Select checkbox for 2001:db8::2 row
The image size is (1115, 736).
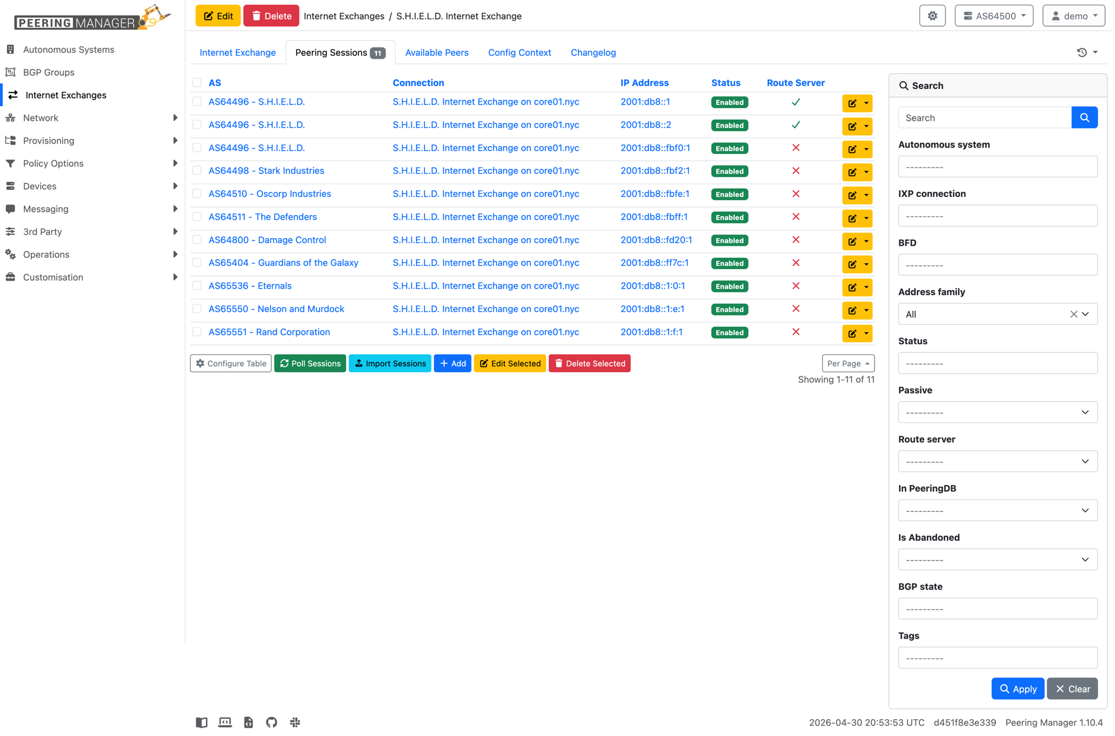pyautogui.click(x=197, y=124)
